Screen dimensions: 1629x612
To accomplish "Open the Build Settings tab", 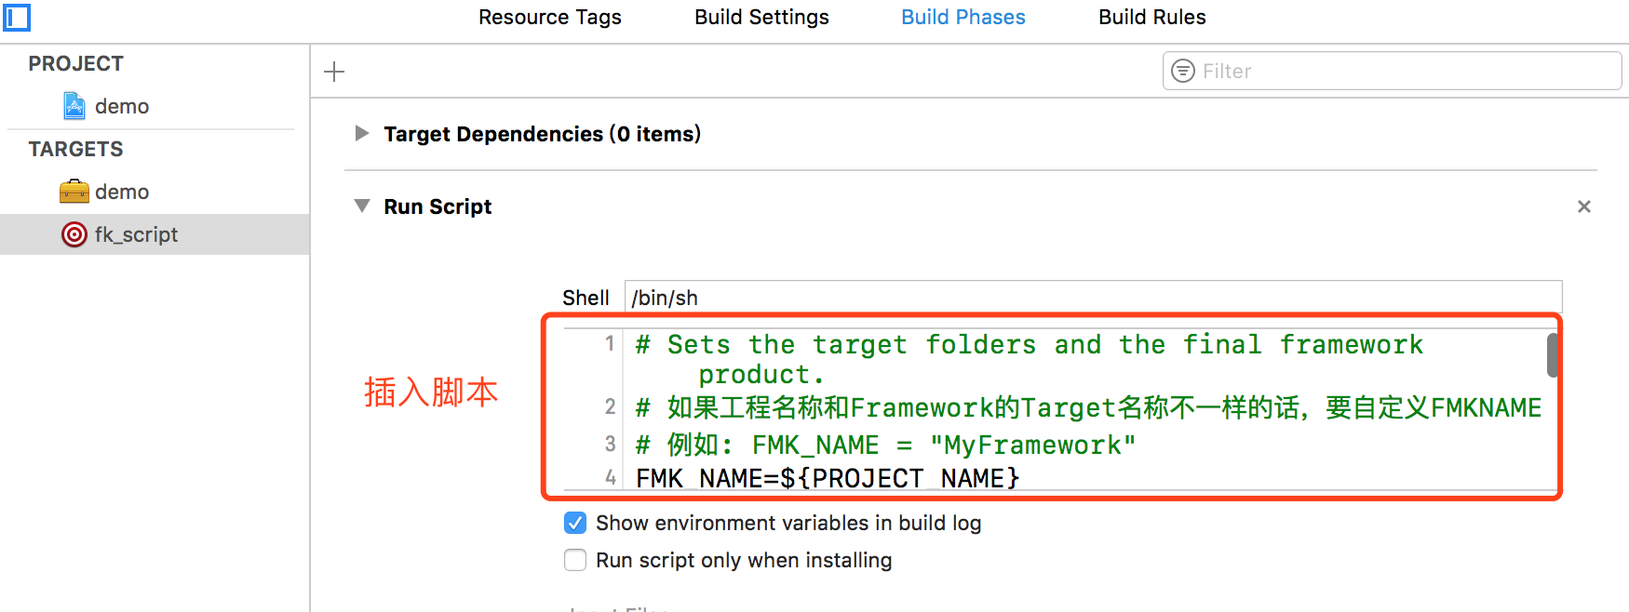I will (x=761, y=17).
